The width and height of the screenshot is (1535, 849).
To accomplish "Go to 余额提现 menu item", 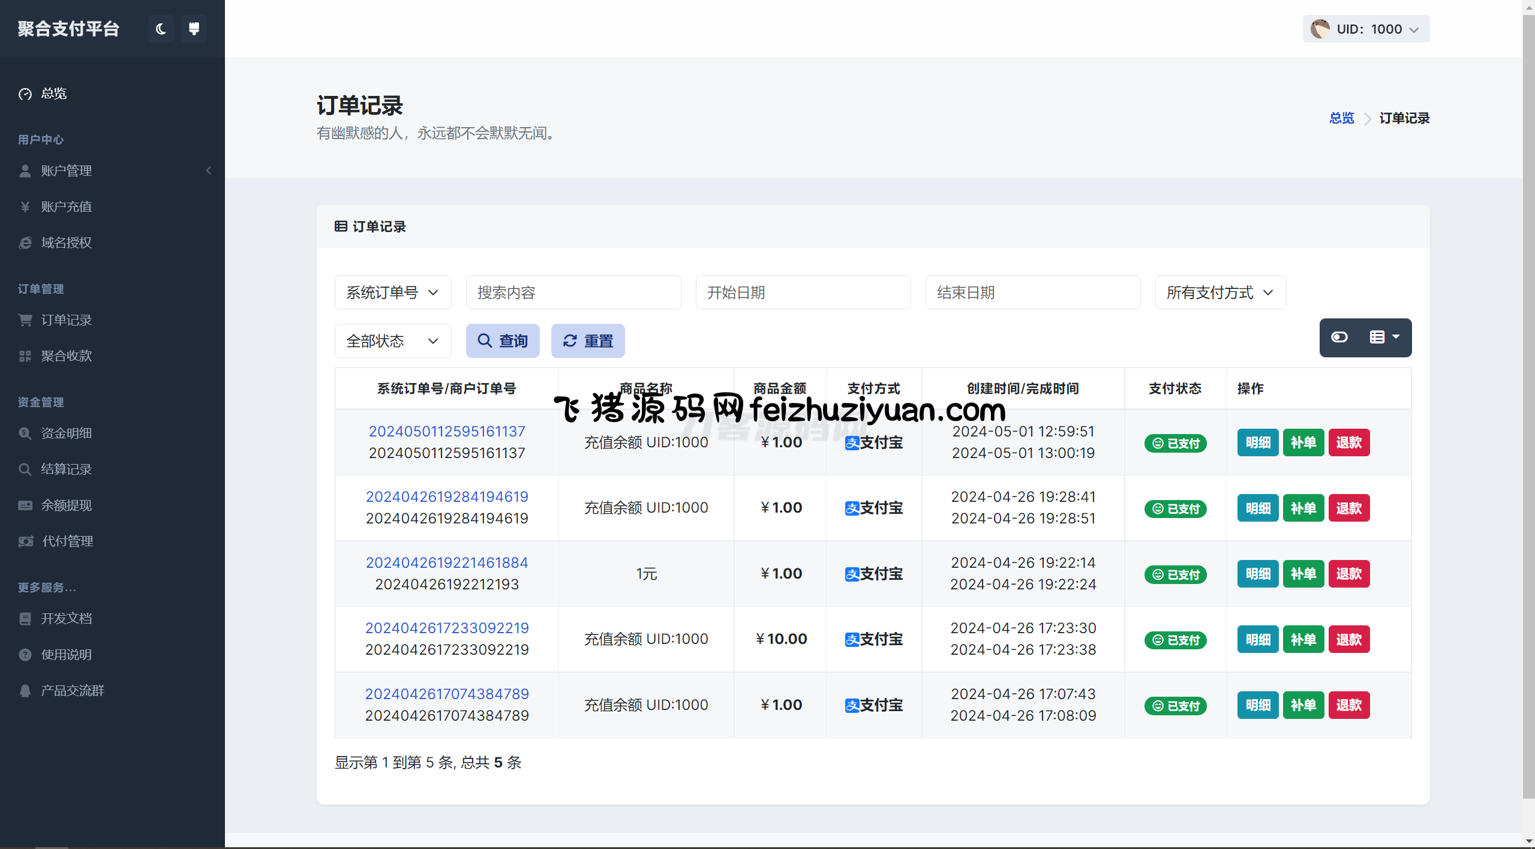I will click(x=66, y=505).
